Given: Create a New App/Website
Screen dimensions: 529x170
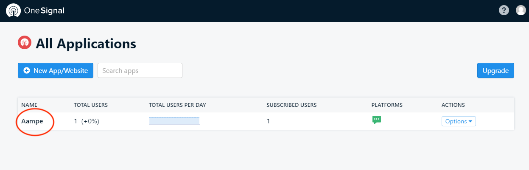Looking at the screenshot, I should 56,70.
